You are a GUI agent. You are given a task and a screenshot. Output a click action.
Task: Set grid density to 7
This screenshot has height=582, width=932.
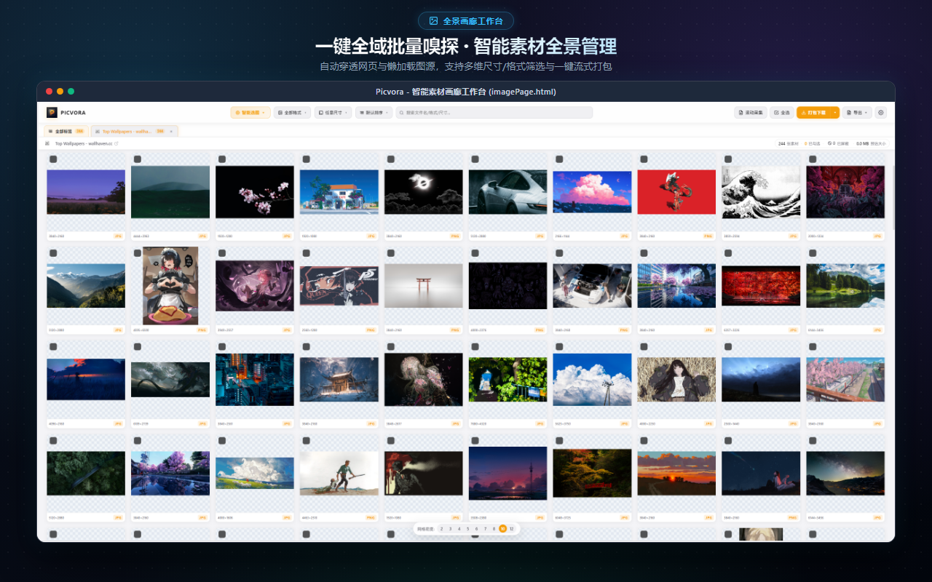tap(485, 529)
